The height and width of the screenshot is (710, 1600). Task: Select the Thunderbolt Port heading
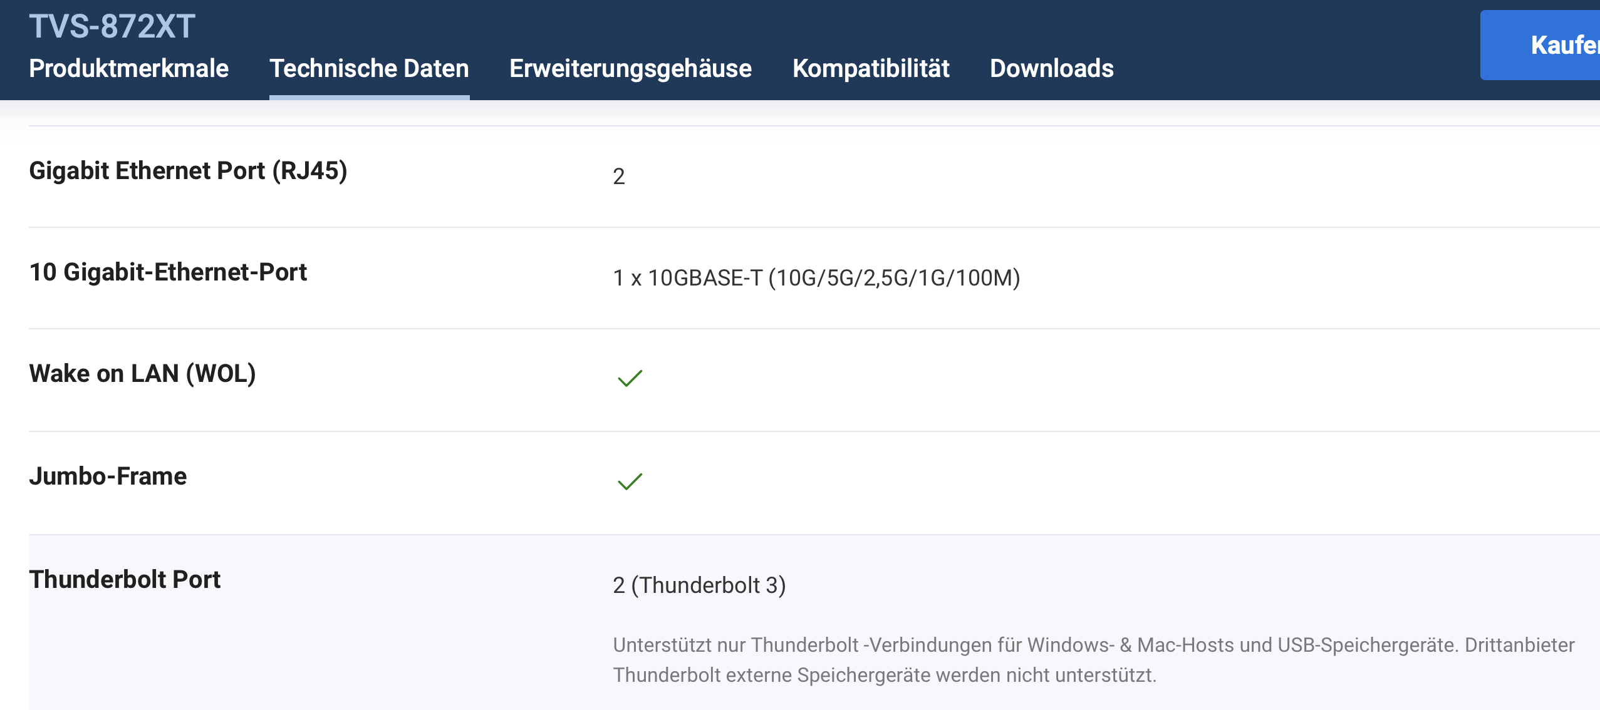click(x=125, y=580)
